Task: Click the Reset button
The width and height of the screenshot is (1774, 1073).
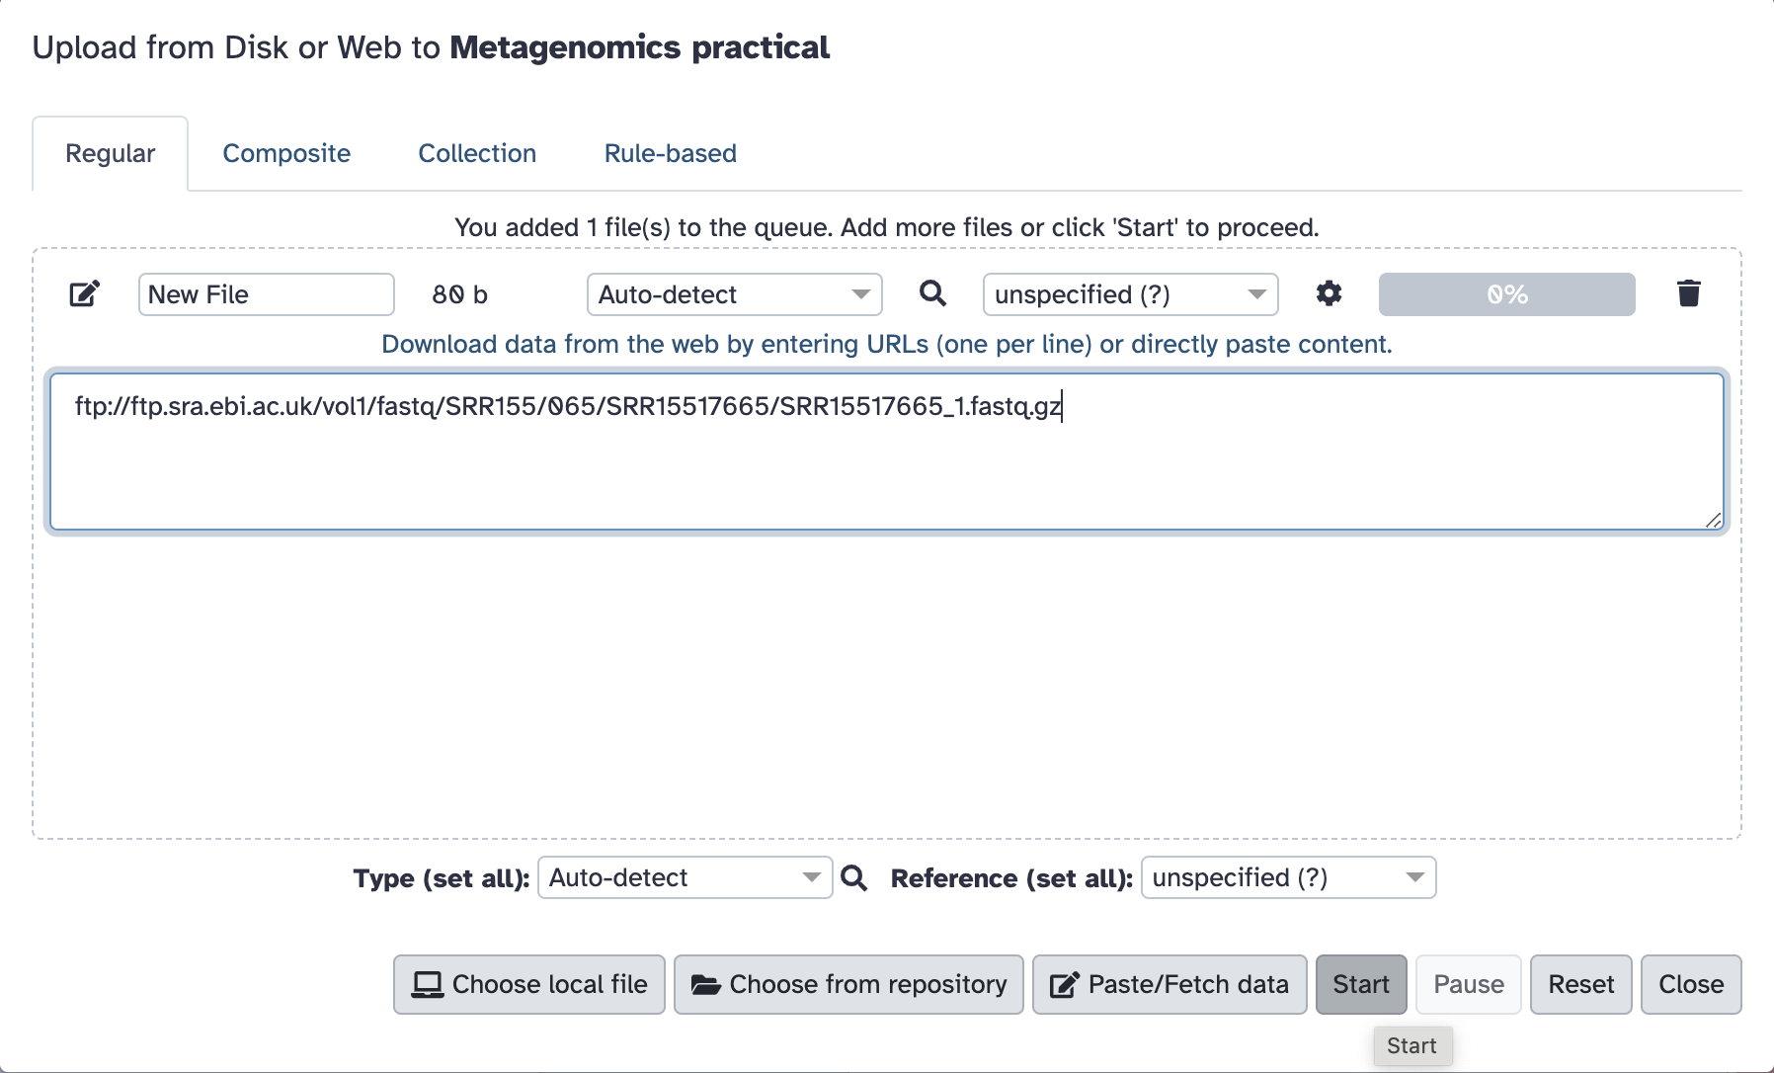Action: click(x=1580, y=984)
